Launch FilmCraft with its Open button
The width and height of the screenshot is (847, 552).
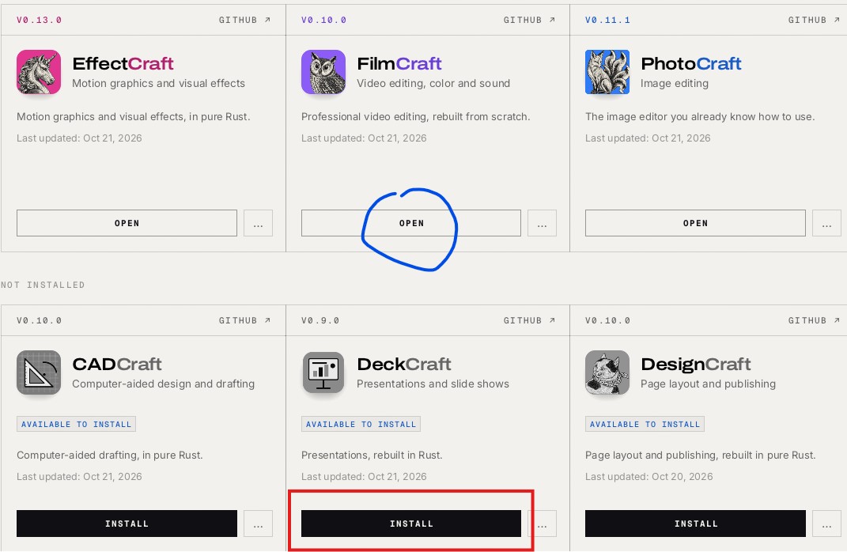click(411, 223)
